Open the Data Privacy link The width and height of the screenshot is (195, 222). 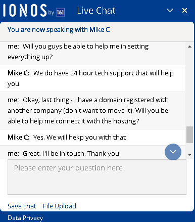25,218
